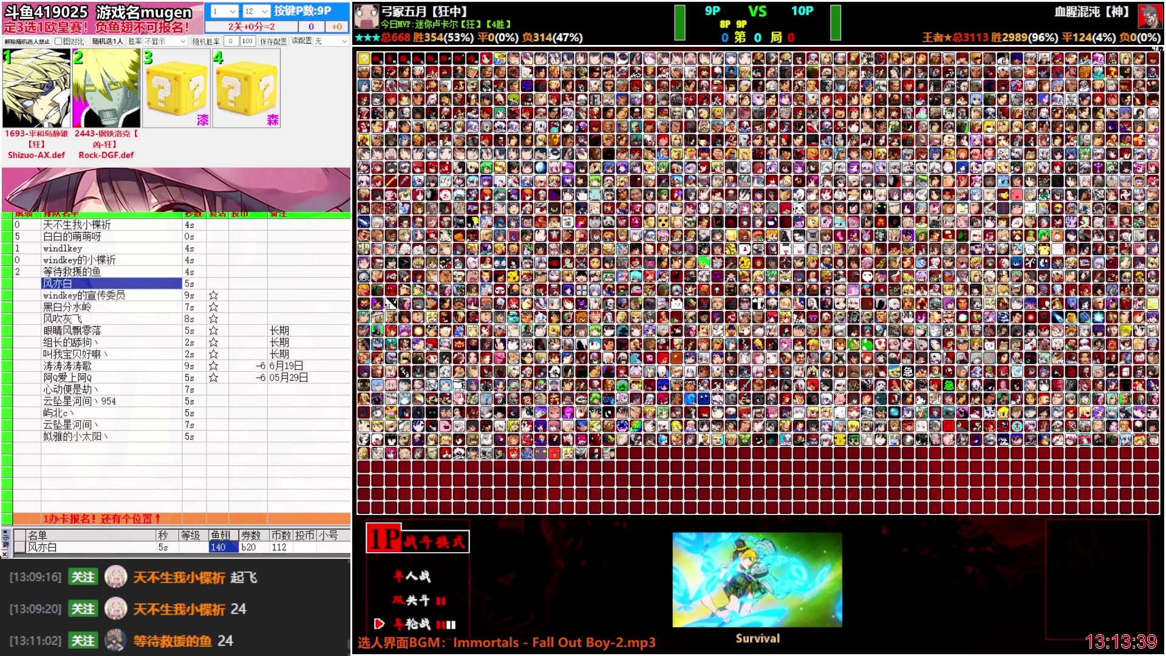The width and height of the screenshot is (1166, 656).
Task: Click the +0 orange button
Action: [337, 27]
